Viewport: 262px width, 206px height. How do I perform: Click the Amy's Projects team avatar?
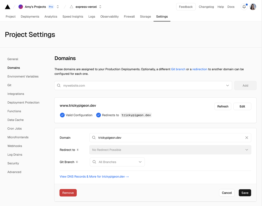21,7
